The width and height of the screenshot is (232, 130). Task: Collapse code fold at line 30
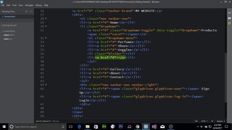click(46, 26)
